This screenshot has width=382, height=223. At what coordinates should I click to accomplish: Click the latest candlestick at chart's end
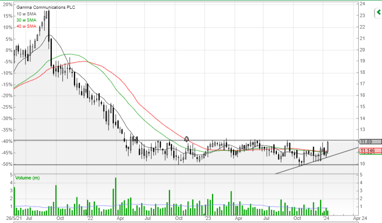tap(328, 147)
